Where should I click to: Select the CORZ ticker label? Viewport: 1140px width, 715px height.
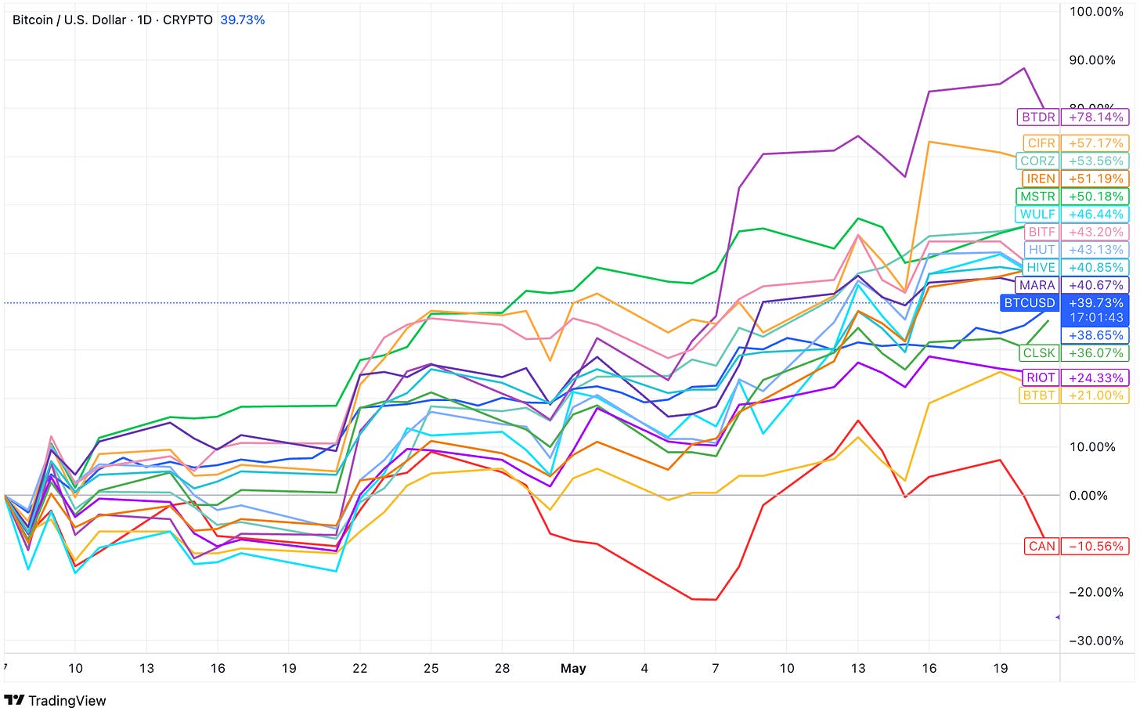[1037, 161]
